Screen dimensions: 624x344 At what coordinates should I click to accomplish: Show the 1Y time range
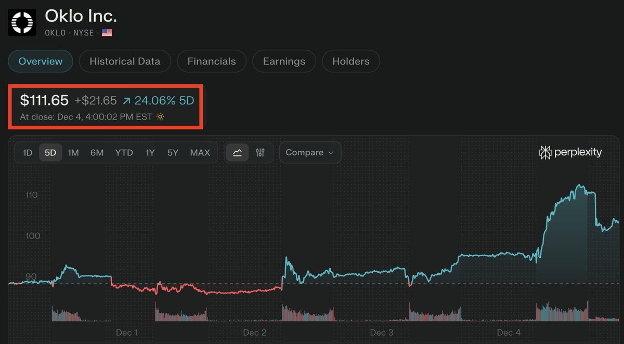[x=150, y=153]
